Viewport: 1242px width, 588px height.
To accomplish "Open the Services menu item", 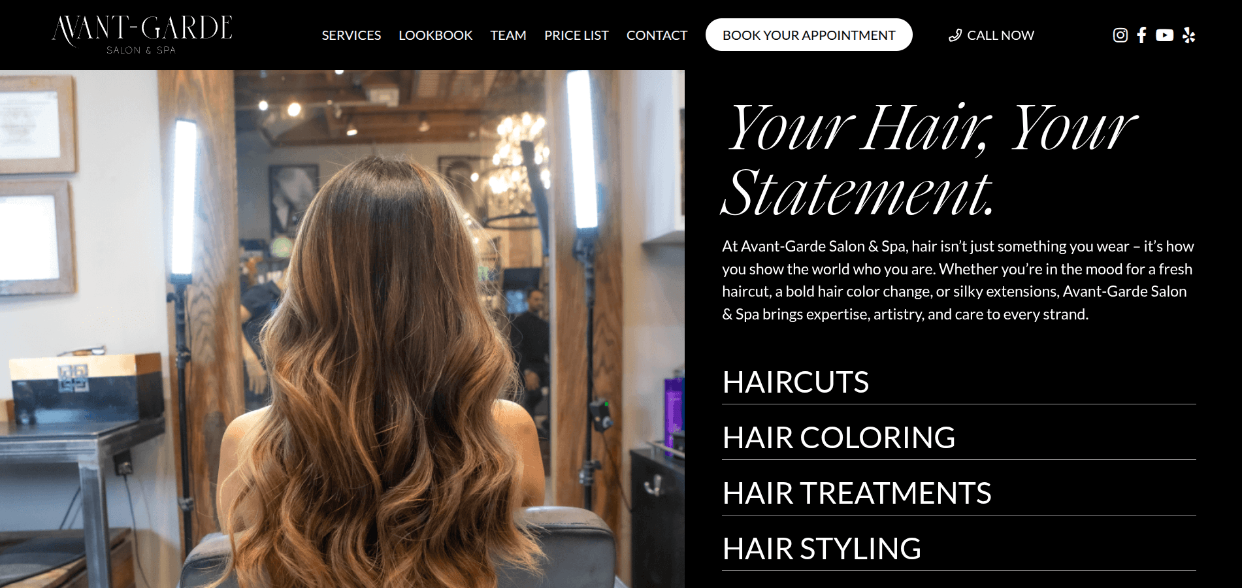I will pos(351,35).
